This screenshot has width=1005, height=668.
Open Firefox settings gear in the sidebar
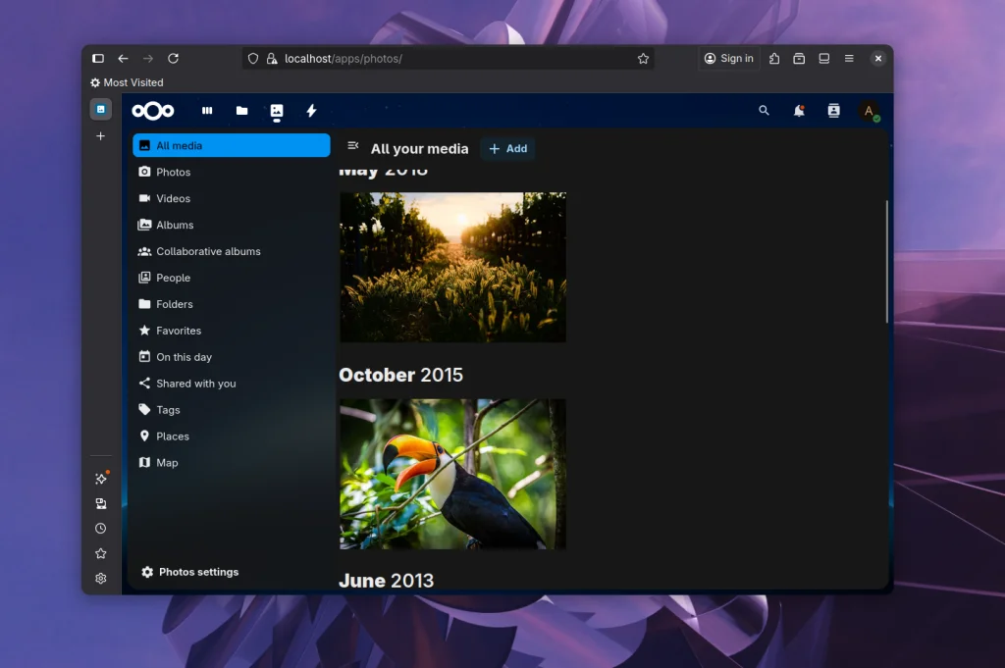coord(100,578)
